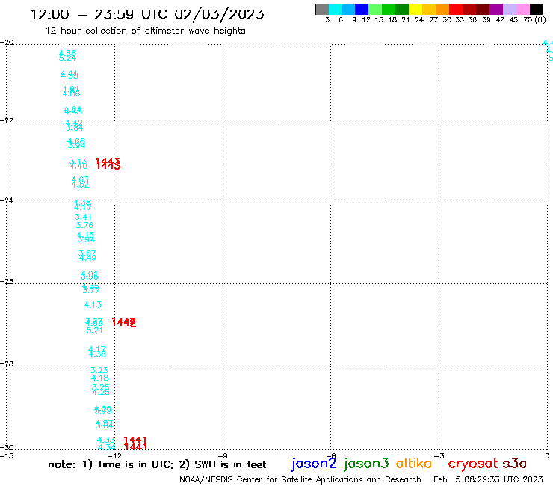Image resolution: width=553 pixels, height=486 pixels.
Task: Click the gray swatch in the color scale
Action: coord(322,9)
